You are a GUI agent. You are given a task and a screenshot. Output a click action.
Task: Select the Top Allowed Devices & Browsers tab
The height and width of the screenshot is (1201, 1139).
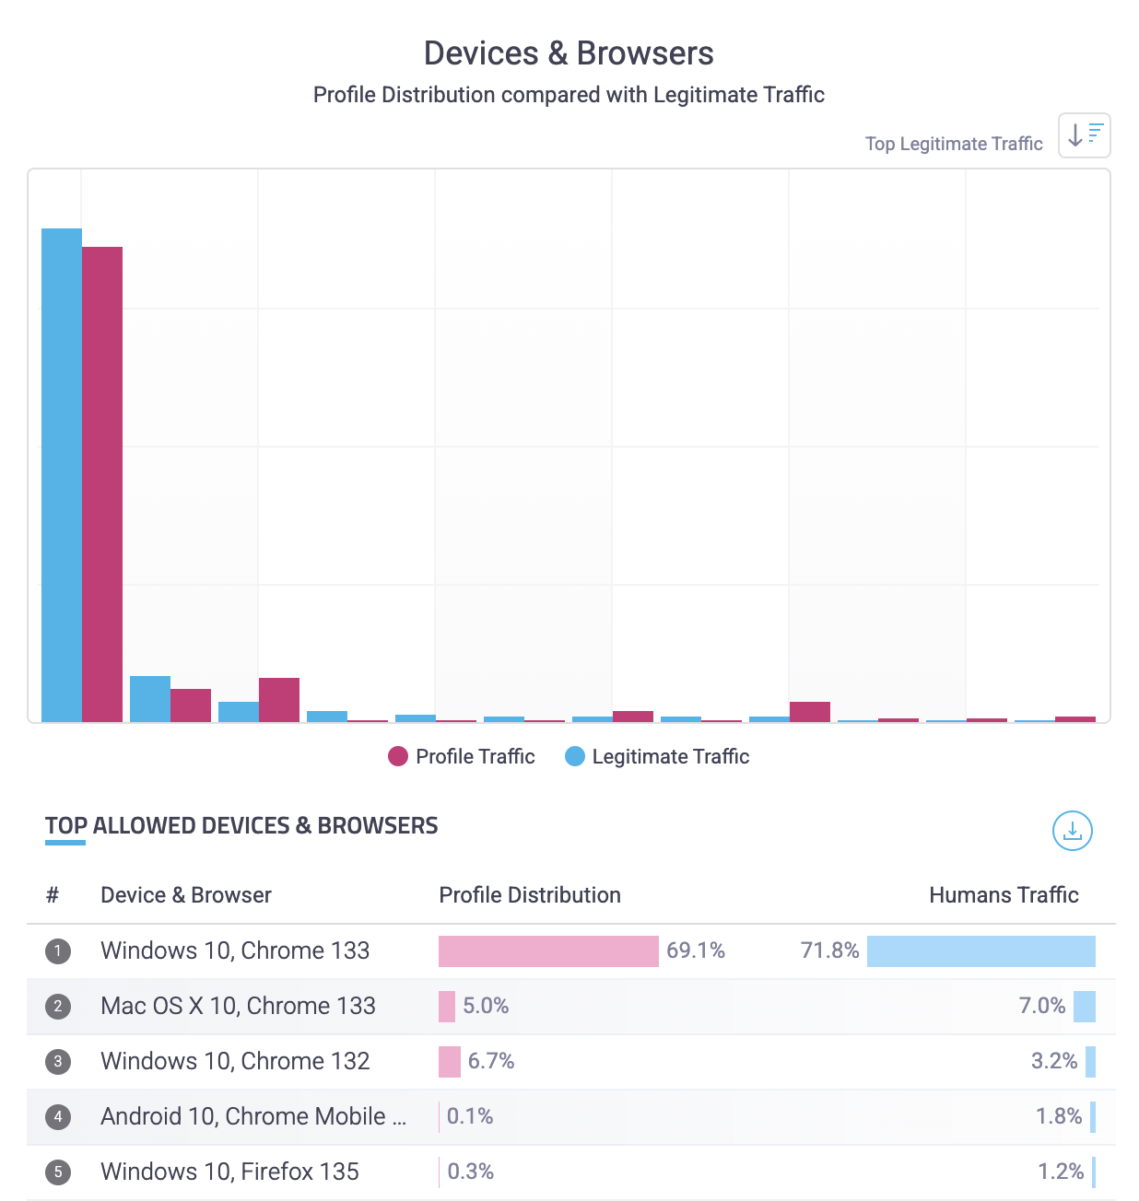(241, 825)
